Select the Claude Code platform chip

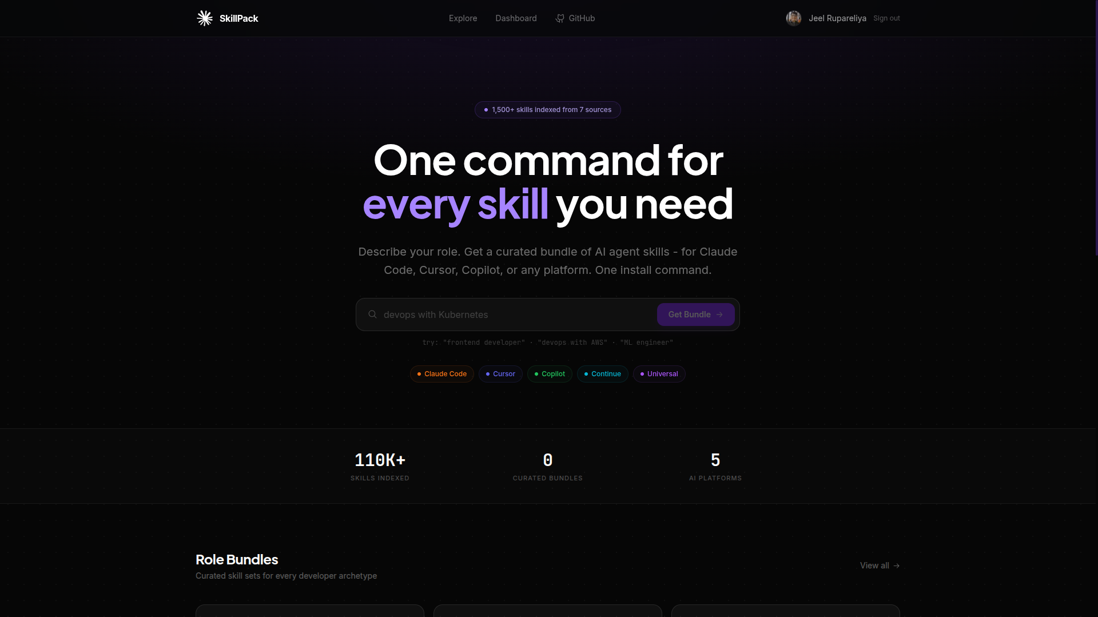[x=442, y=374]
